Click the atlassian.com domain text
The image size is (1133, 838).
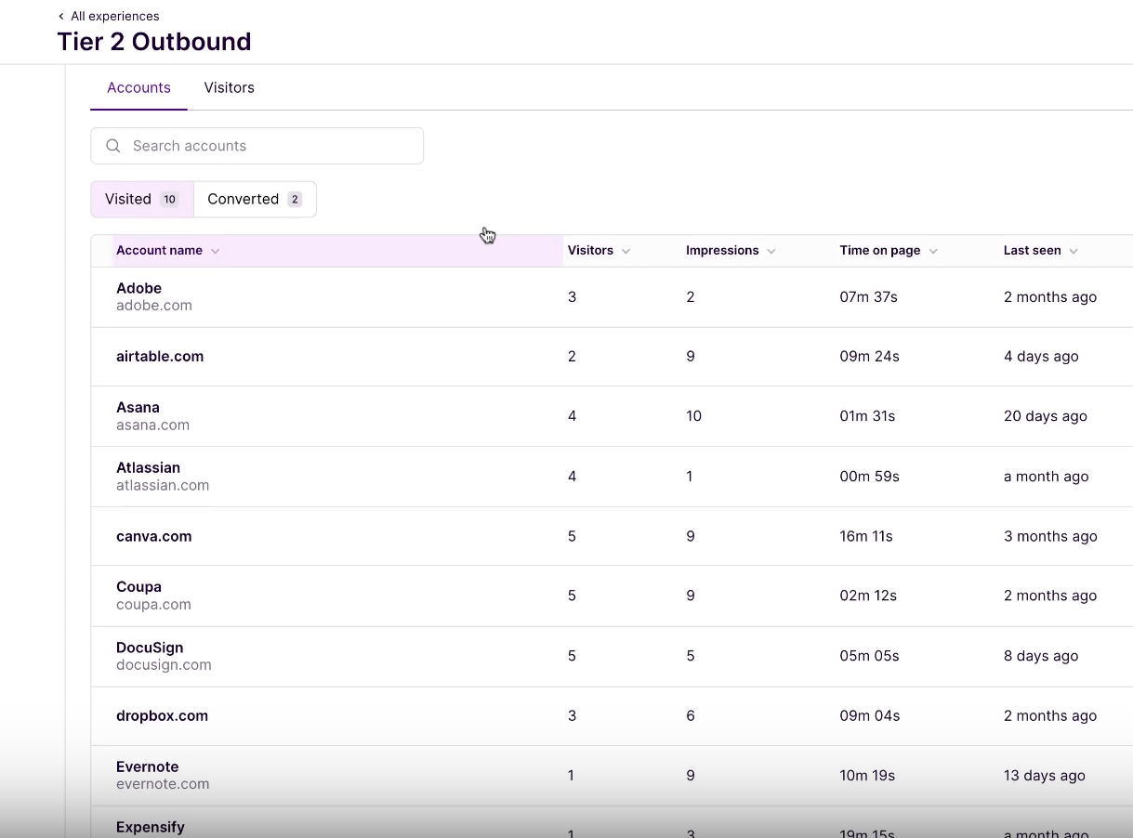pyautogui.click(x=163, y=485)
